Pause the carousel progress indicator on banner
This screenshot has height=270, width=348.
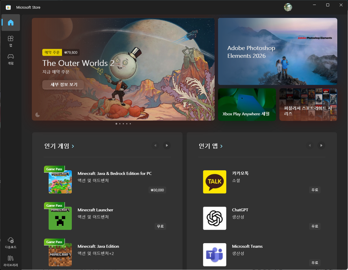pos(38,115)
